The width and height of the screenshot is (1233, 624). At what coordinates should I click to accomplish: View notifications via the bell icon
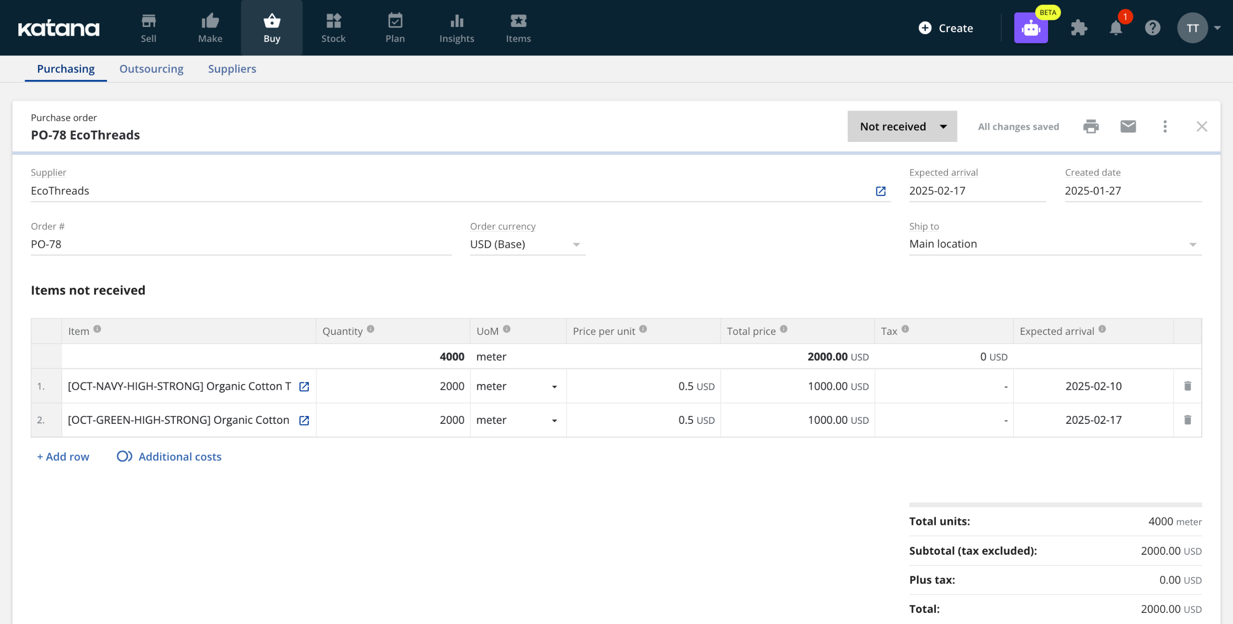pyautogui.click(x=1115, y=28)
